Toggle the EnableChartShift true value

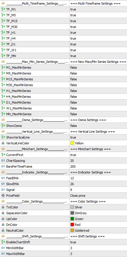pos(98,242)
